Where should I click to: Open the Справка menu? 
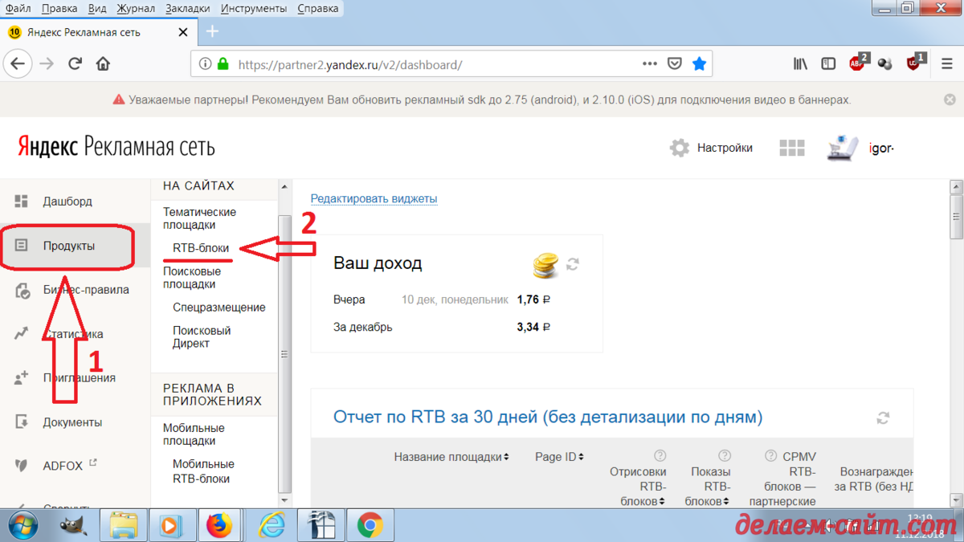[318, 9]
